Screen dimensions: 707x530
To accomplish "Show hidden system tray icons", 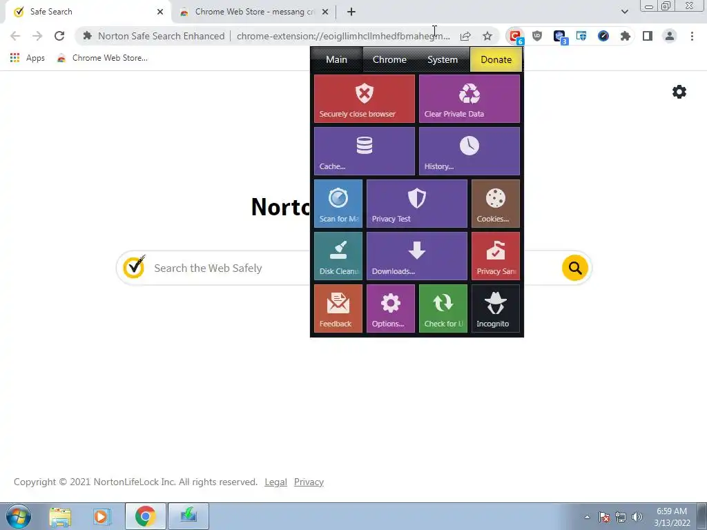I will coord(587,517).
